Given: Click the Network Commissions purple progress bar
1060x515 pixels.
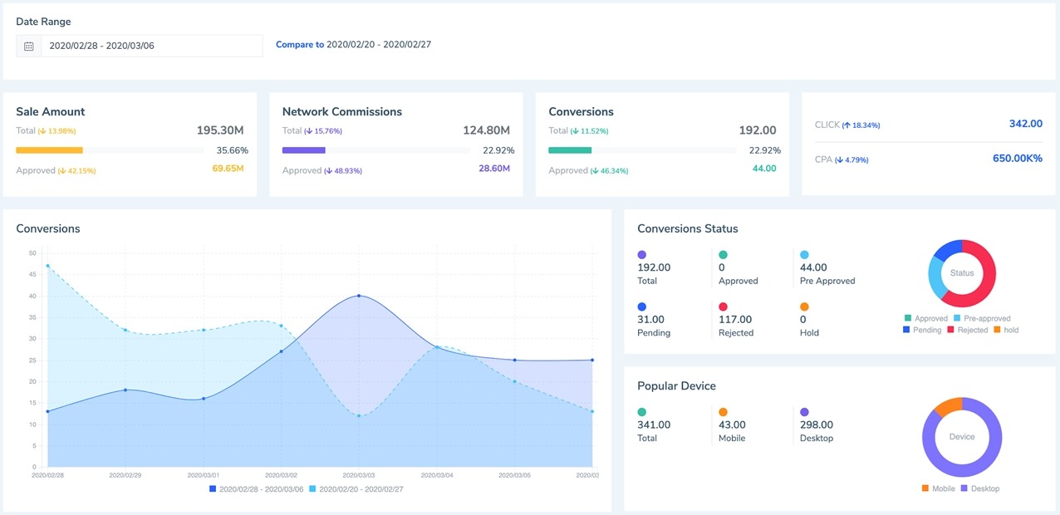Looking at the screenshot, I should tap(304, 150).
